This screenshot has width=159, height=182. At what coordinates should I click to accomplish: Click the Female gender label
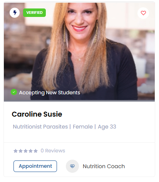pos(83,127)
